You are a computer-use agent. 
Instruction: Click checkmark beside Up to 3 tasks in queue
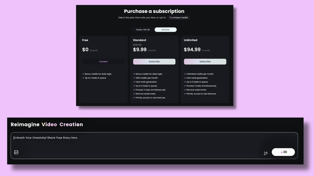click(83, 78)
